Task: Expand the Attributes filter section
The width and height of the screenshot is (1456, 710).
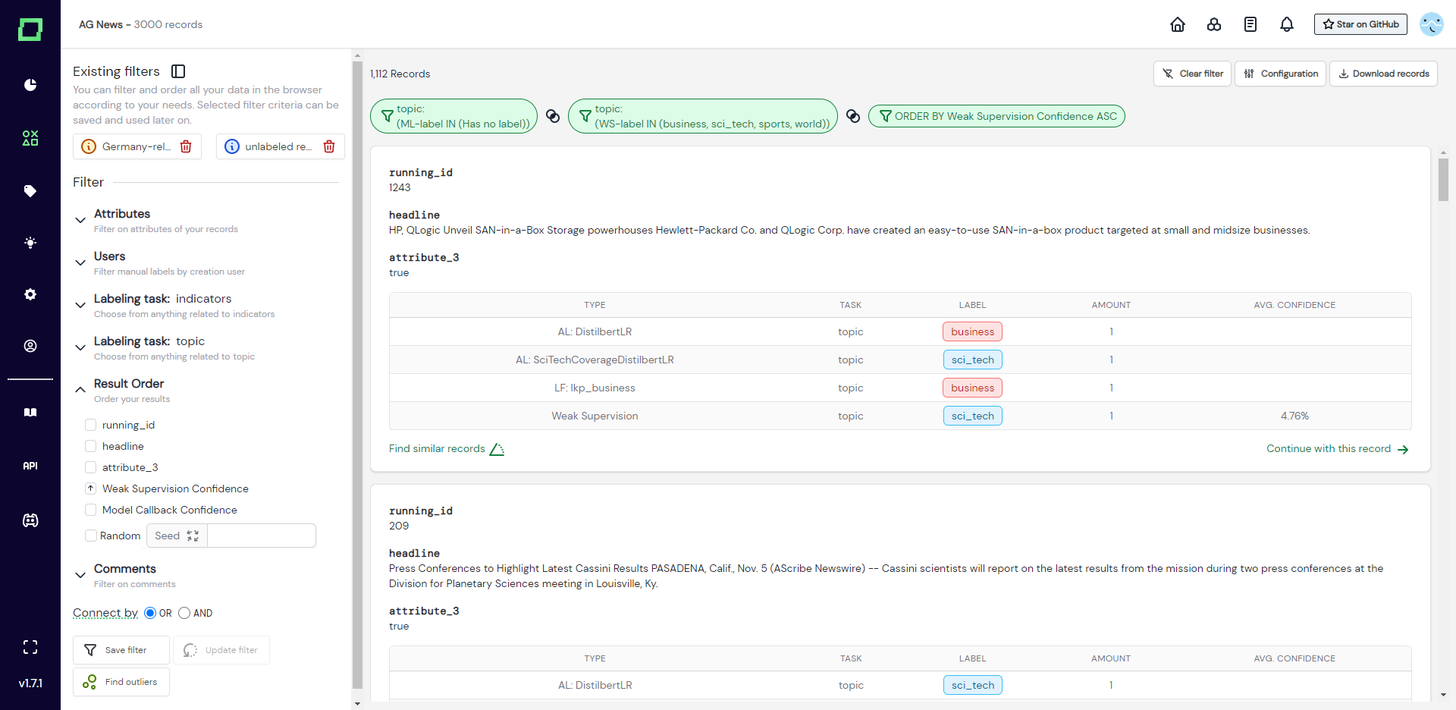Action: [x=80, y=220]
